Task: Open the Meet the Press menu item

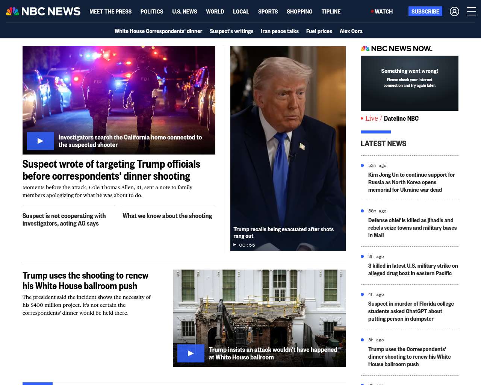Action: click(x=110, y=12)
